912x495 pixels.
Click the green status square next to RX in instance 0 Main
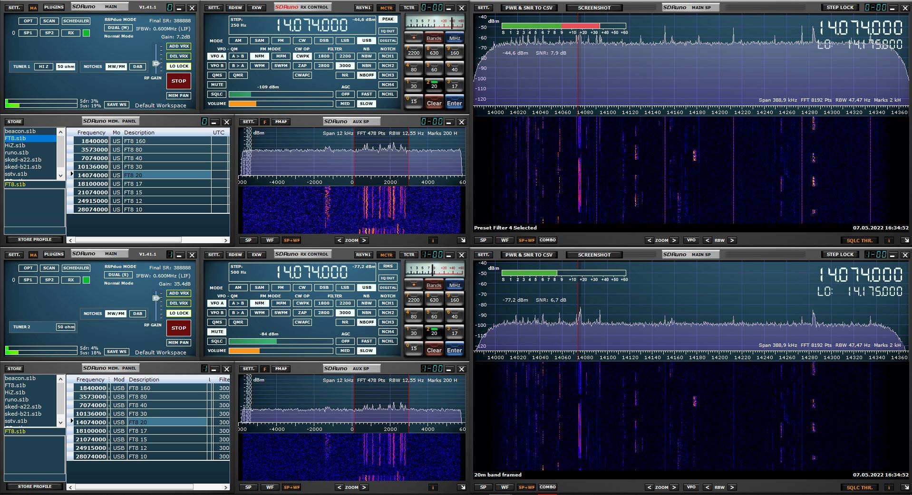[86, 33]
